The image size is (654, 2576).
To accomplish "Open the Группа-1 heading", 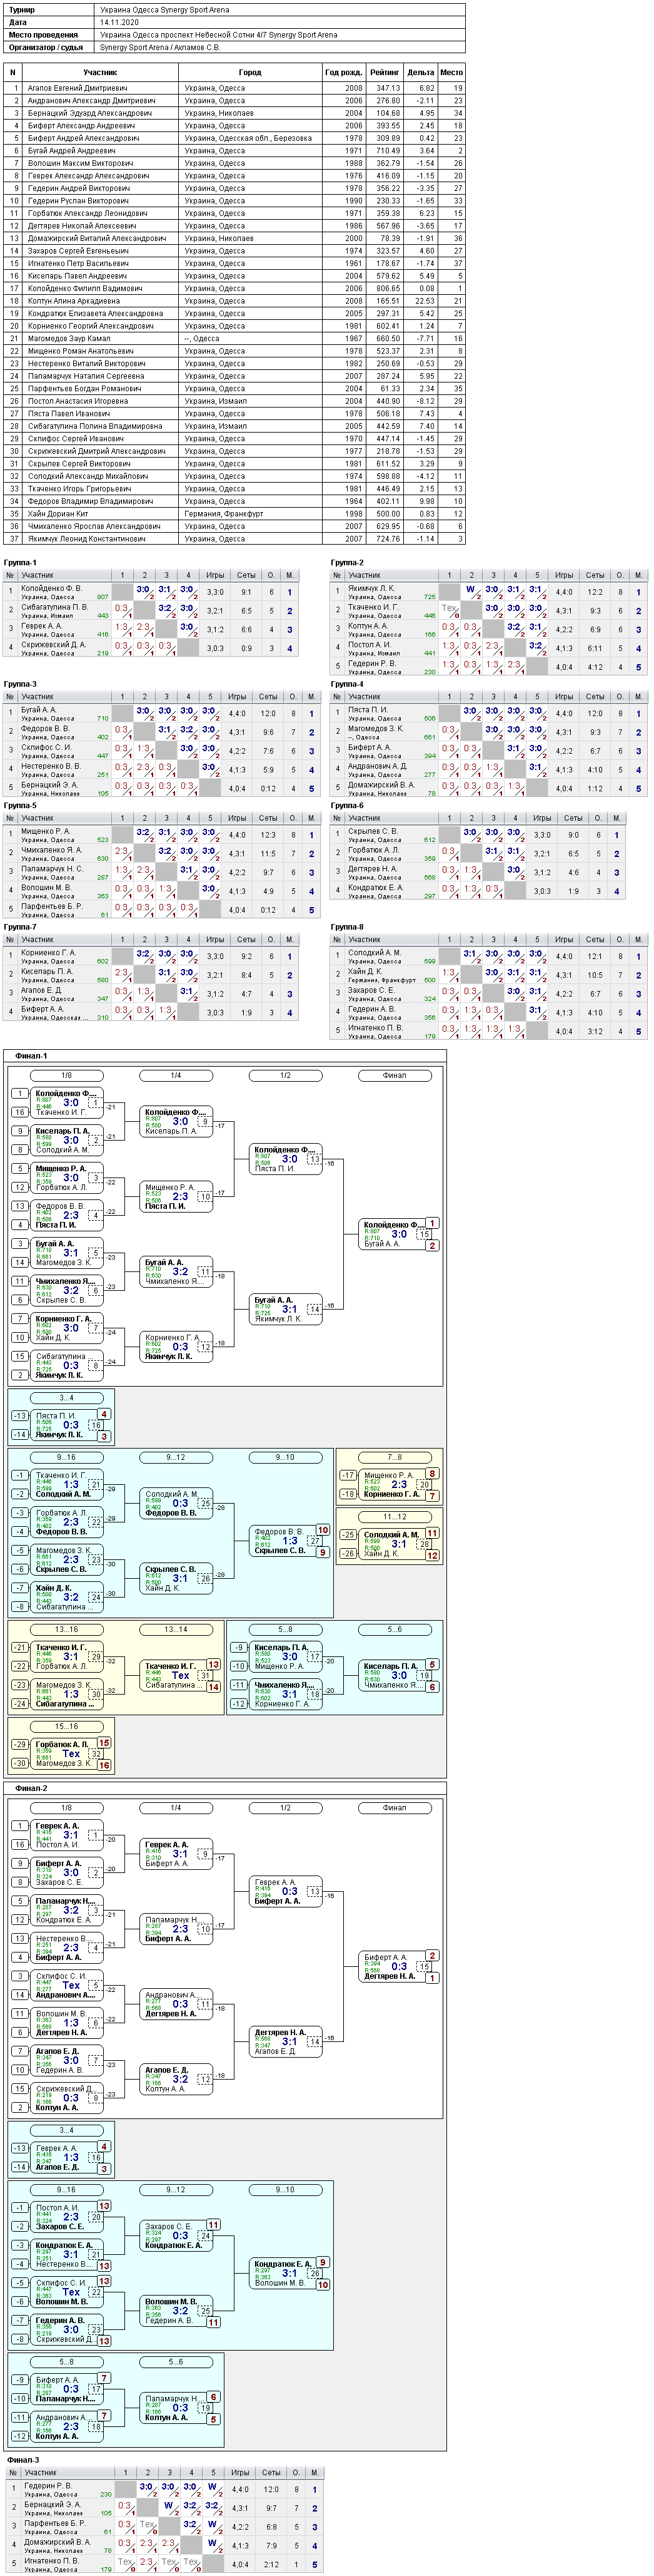I will [x=20, y=563].
